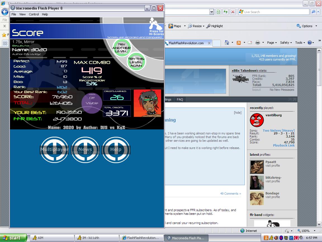
Task: Open the Tools dropdown menu
Action: (x=300, y=43)
